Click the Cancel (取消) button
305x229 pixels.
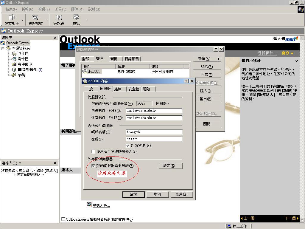tap(157, 194)
